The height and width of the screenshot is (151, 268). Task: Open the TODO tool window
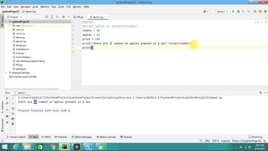coord(46,137)
